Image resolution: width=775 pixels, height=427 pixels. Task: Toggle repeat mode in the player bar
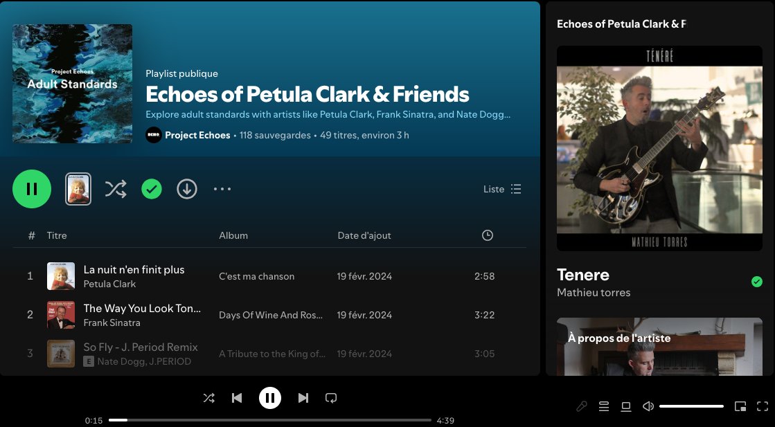[x=331, y=398]
